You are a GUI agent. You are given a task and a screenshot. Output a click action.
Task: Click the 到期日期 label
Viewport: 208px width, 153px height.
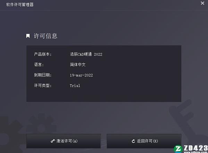[x=43, y=75]
